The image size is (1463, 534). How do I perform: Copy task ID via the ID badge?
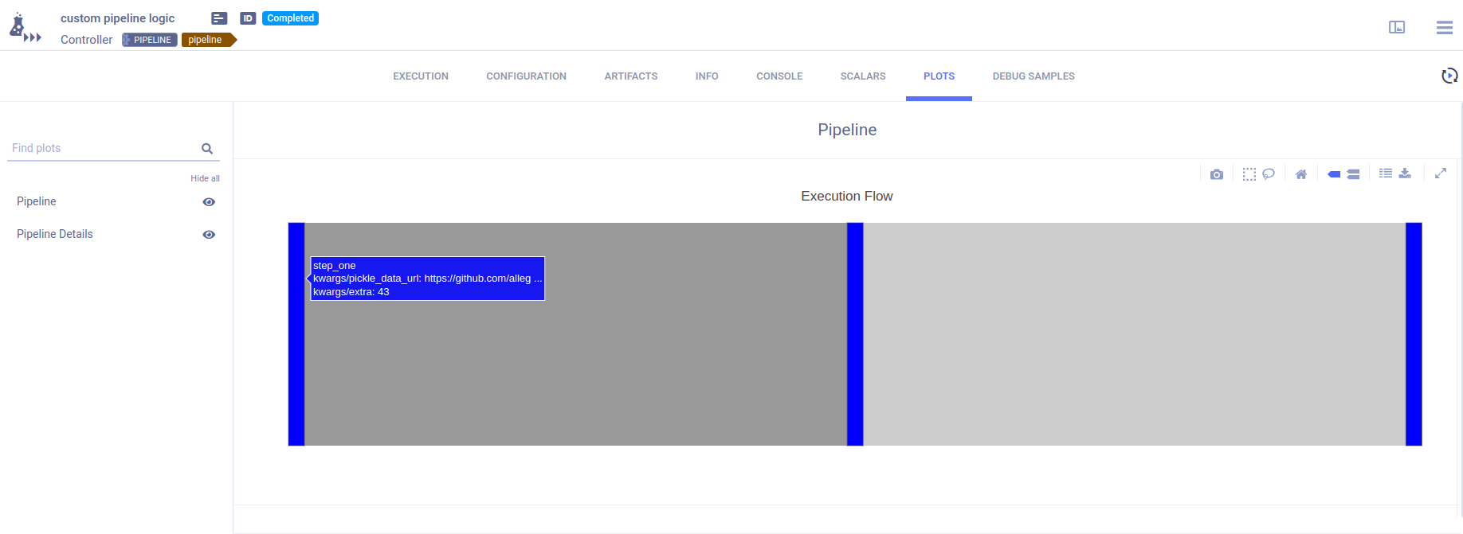pyautogui.click(x=248, y=18)
